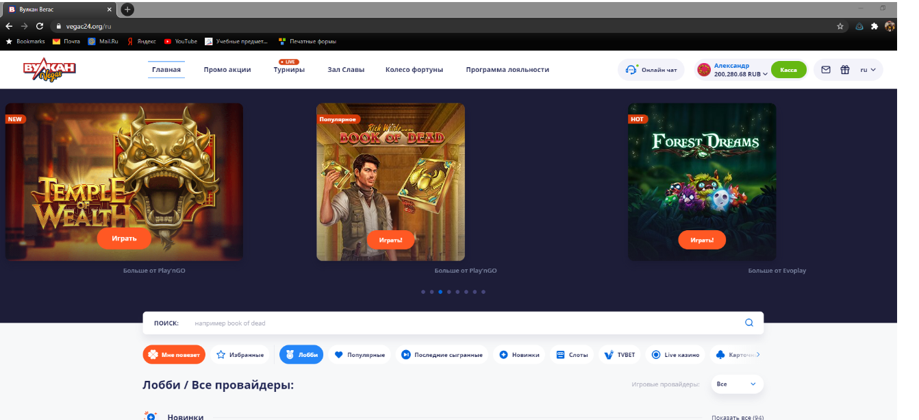This screenshot has height=420, width=919.
Task: Select the first carousel dot
Action: click(423, 292)
